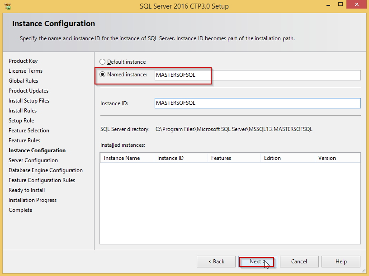Click Feature Selection step
The height and width of the screenshot is (276, 369).
click(29, 131)
